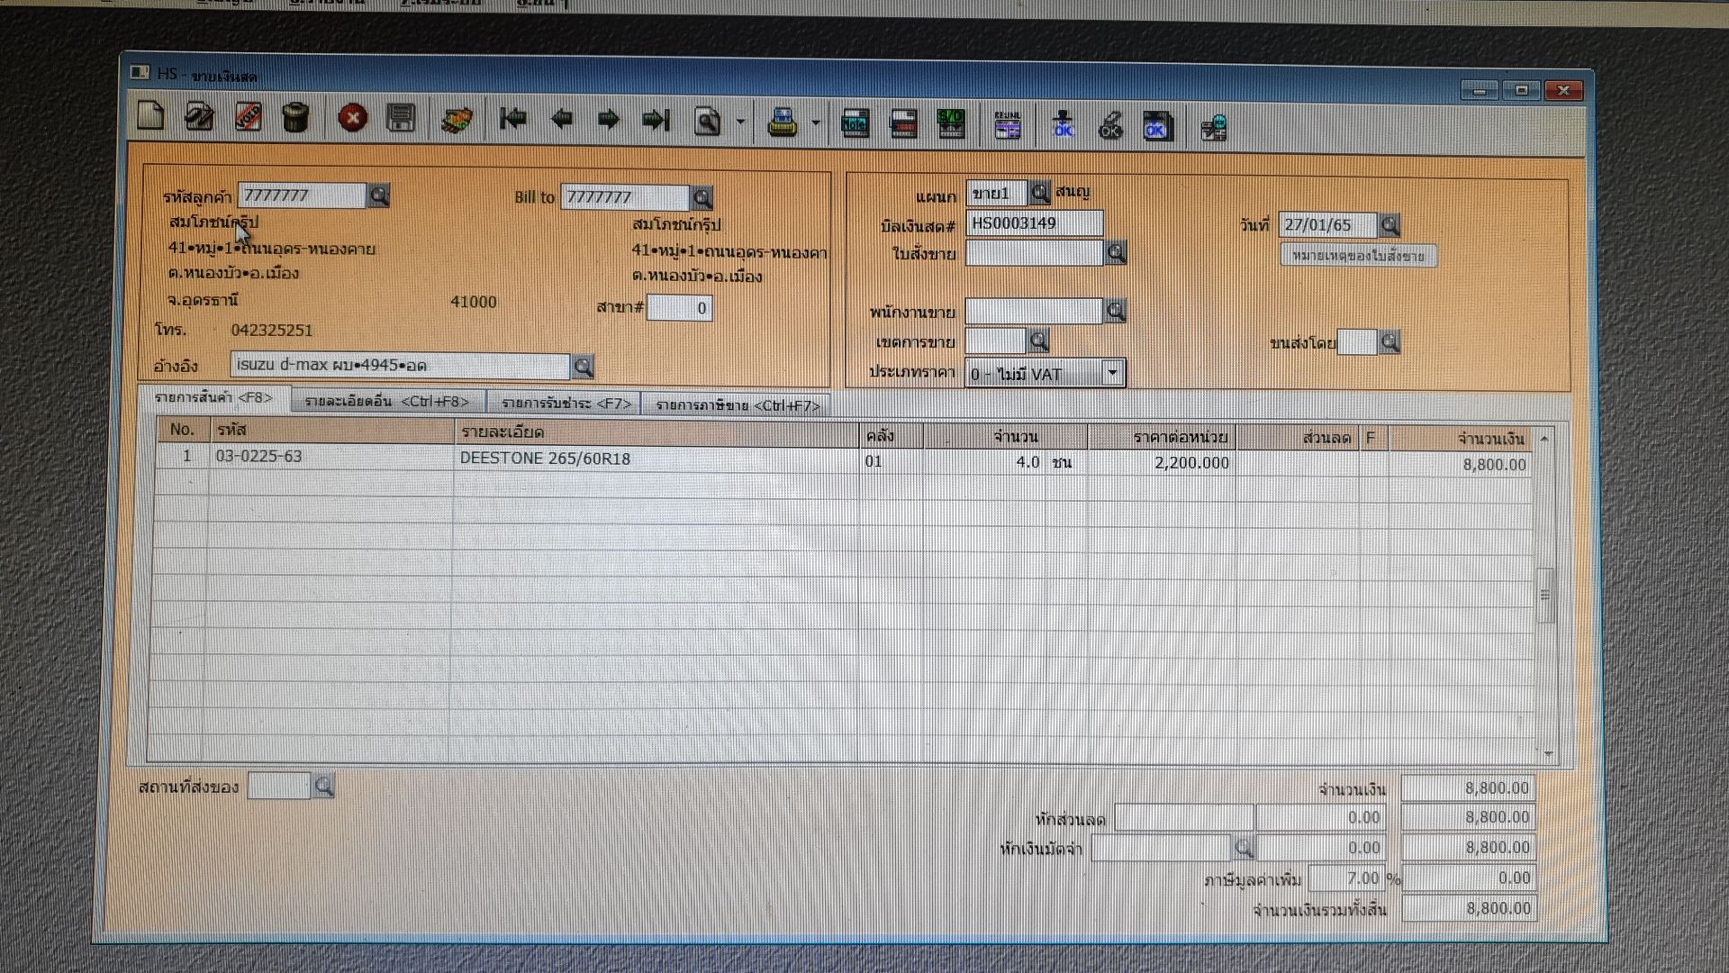
Task: Click the floppy disk save icon
Action: click(401, 118)
